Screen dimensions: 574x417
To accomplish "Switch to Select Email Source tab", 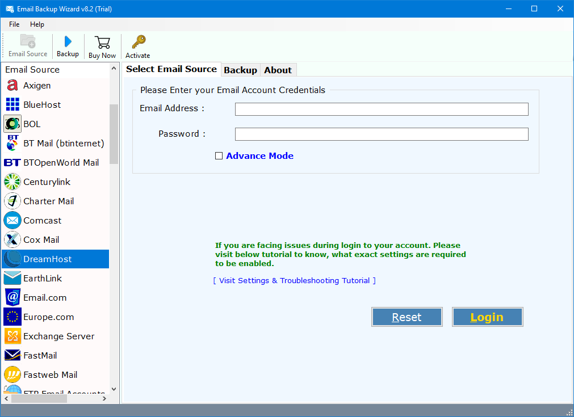I will point(171,69).
